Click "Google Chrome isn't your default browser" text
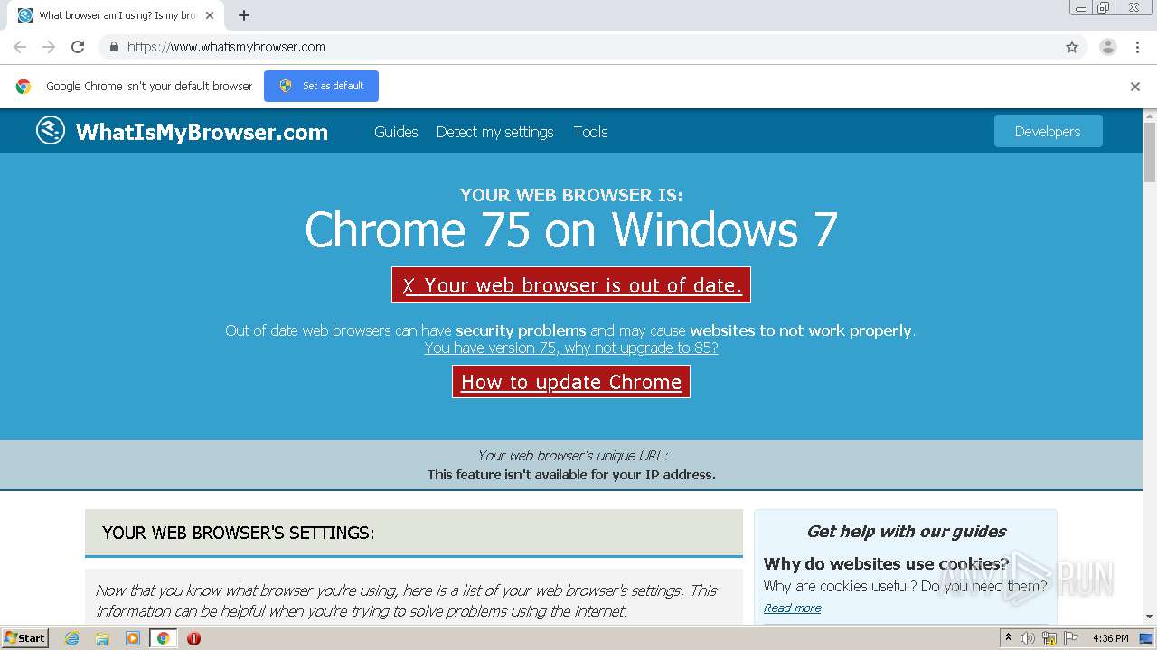 [x=149, y=87]
